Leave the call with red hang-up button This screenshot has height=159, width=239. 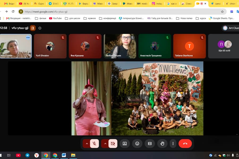point(185,143)
